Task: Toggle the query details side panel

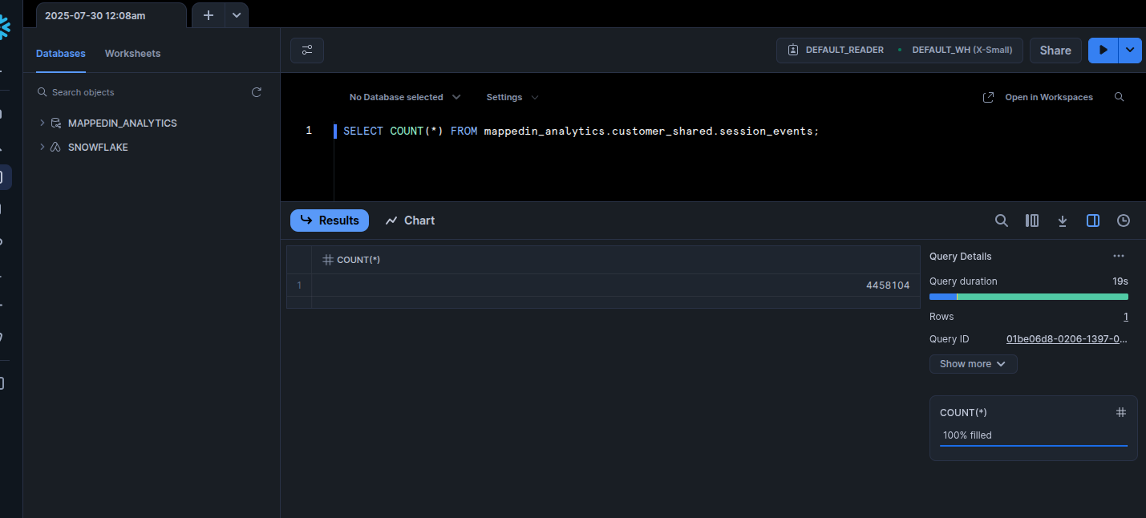Action: pyautogui.click(x=1093, y=221)
